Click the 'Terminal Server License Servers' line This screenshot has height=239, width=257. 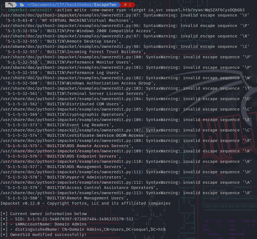77,94
